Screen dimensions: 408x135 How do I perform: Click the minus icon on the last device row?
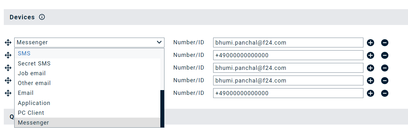[385, 93]
